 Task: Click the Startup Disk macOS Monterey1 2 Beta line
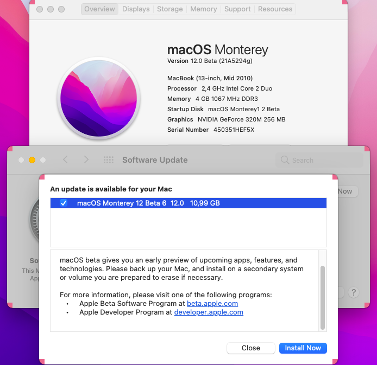(x=223, y=109)
